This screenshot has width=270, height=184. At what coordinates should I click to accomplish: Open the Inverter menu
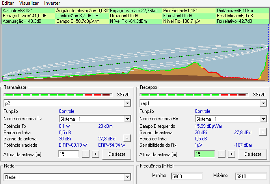(52, 3)
